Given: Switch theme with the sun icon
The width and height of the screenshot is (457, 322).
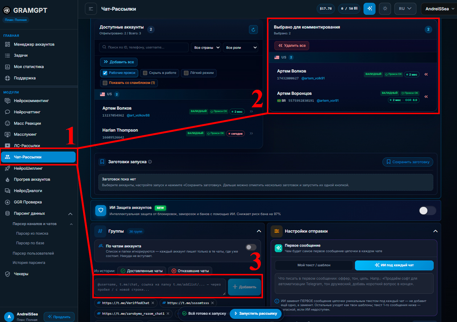Looking at the screenshot, I should click(385, 9).
